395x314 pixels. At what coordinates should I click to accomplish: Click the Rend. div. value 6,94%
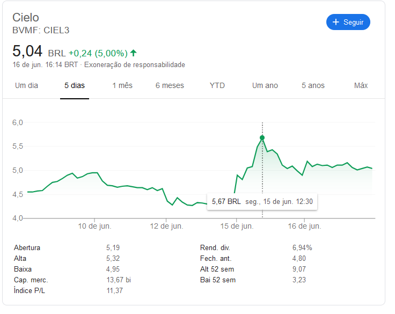(x=302, y=248)
